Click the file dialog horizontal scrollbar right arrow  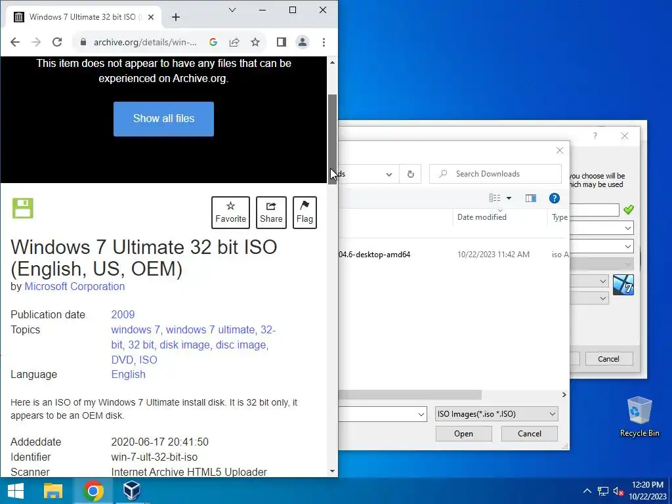coord(564,394)
